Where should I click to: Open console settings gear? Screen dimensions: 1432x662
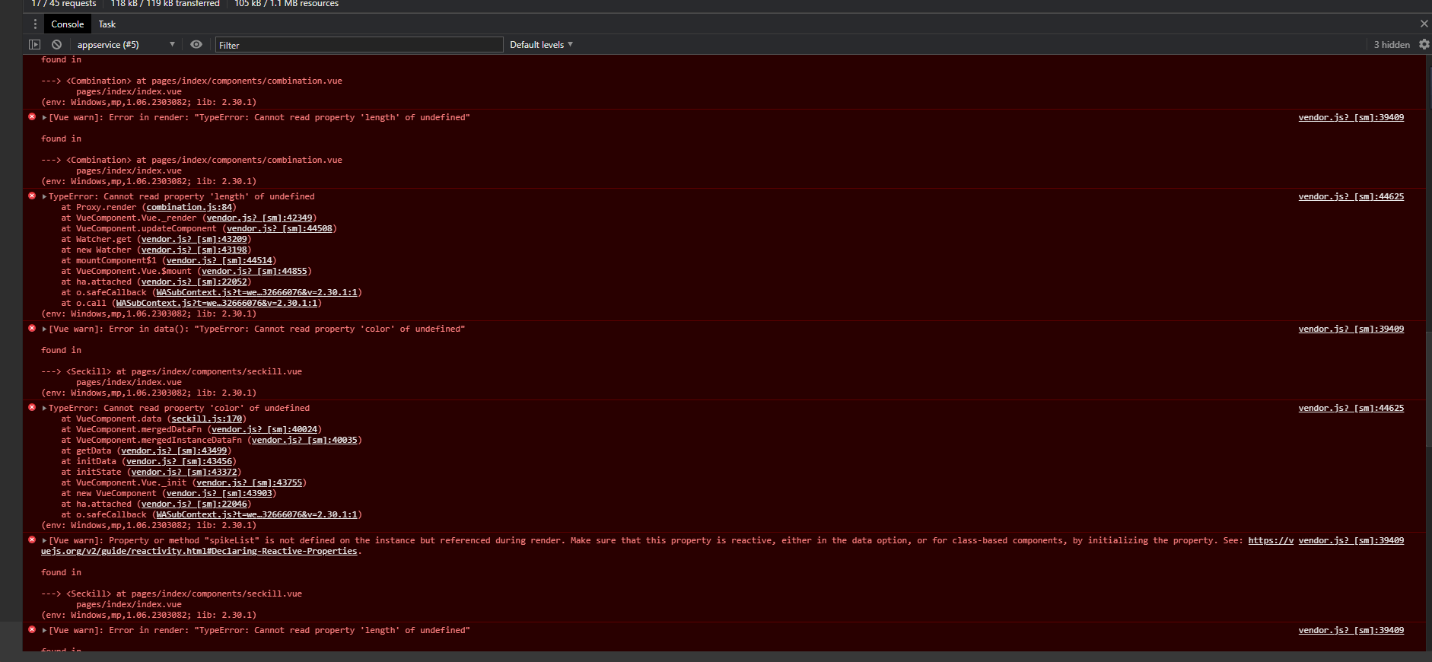coord(1424,45)
